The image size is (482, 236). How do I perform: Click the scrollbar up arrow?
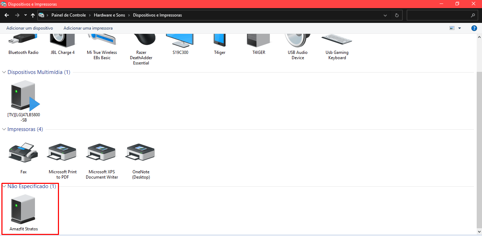[x=479, y=37]
